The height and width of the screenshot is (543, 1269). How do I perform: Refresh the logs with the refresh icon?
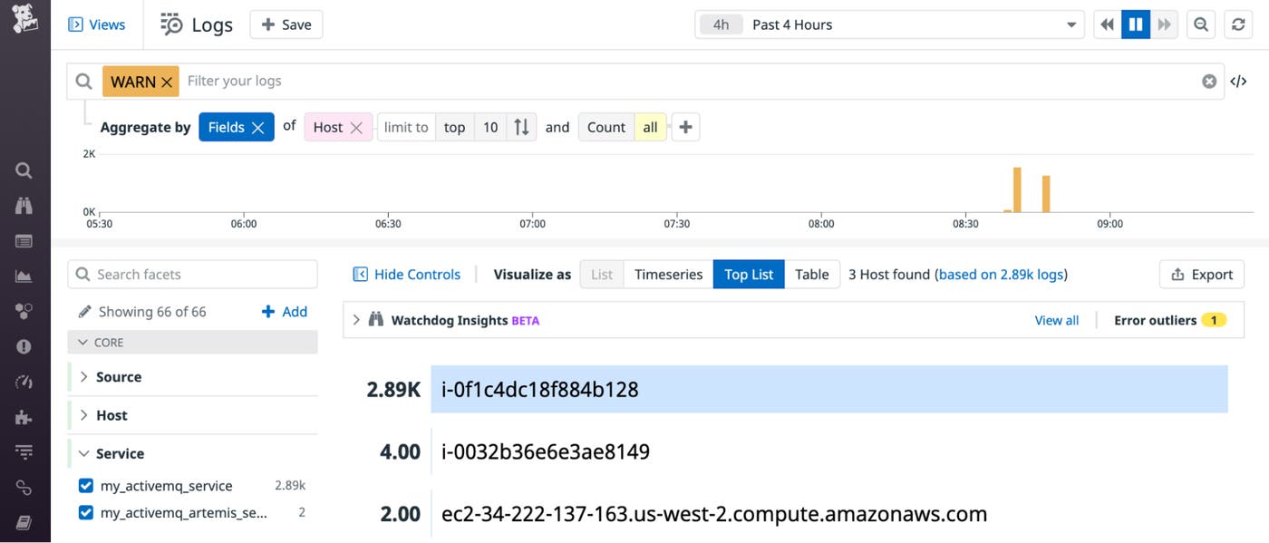coord(1238,24)
